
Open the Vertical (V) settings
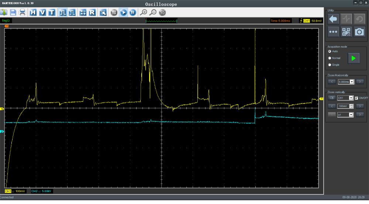click(x=42, y=13)
